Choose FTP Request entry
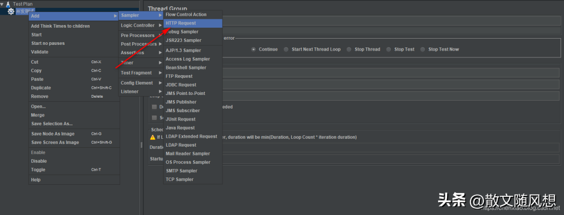 pos(193,76)
